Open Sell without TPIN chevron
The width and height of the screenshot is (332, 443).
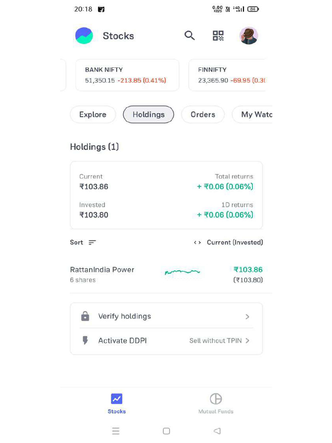pyautogui.click(x=247, y=341)
